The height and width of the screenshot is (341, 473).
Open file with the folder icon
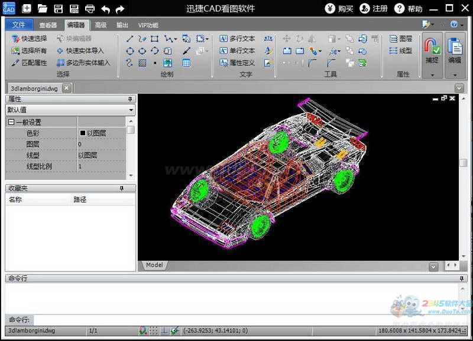43,8
